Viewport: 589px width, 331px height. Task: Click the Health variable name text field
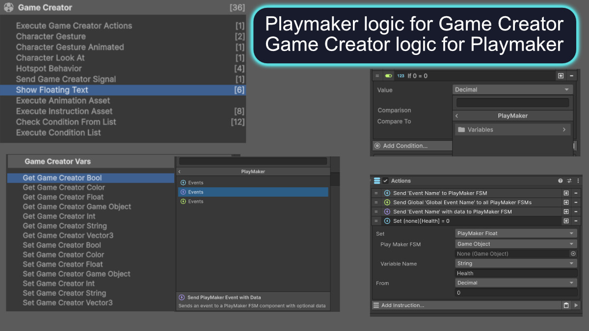click(516, 273)
